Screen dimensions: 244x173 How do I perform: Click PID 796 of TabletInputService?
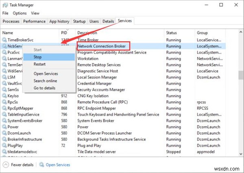point(64,114)
